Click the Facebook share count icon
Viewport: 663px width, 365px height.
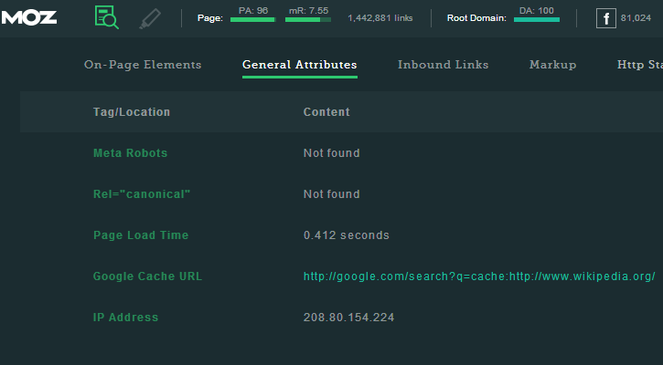pos(606,18)
